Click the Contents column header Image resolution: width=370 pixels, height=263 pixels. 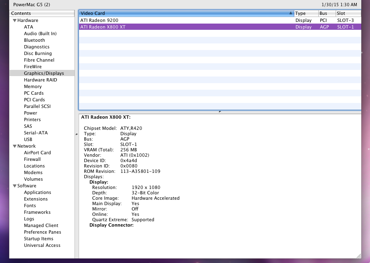[42, 13]
